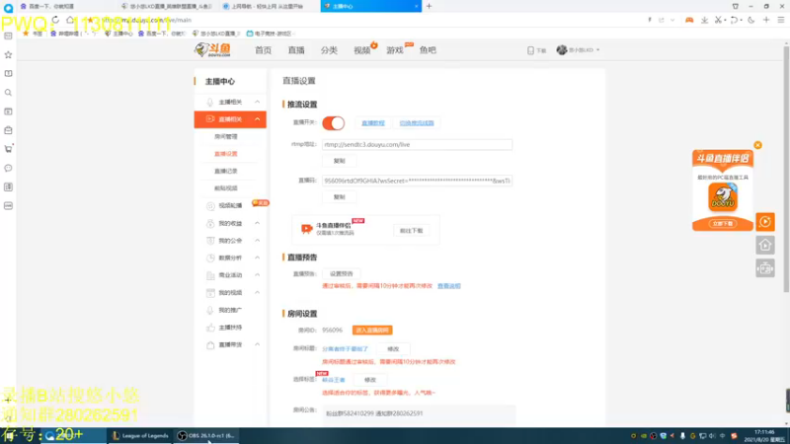Go to 视频 in top navigation
Screen dimensions: 790x444
point(361,50)
